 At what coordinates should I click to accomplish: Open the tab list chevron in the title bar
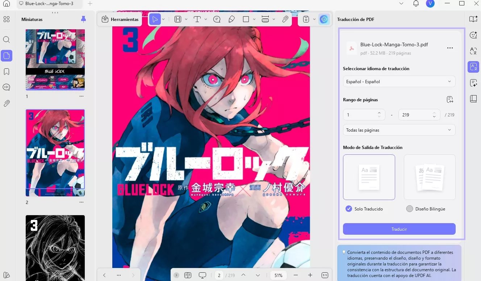coord(401,3)
